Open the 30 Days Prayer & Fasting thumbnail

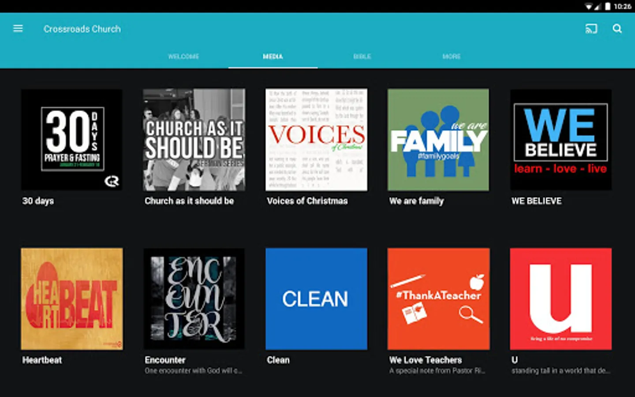click(x=72, y=140)
